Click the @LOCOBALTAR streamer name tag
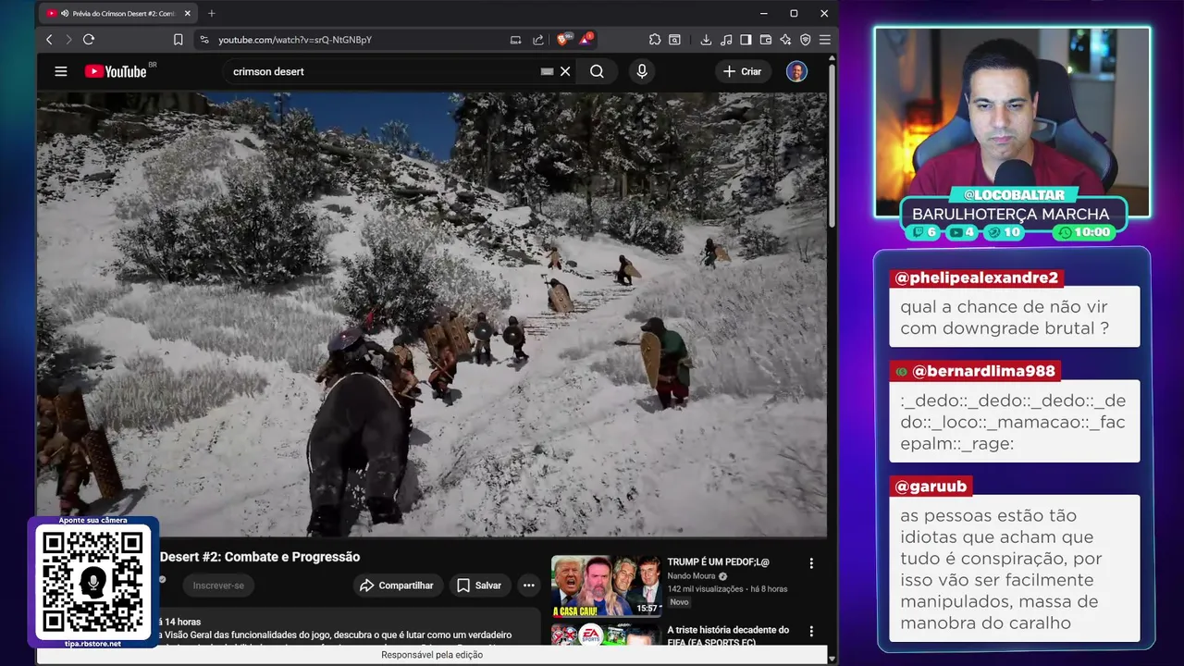1184x666 pixels. coord(1013,195)
